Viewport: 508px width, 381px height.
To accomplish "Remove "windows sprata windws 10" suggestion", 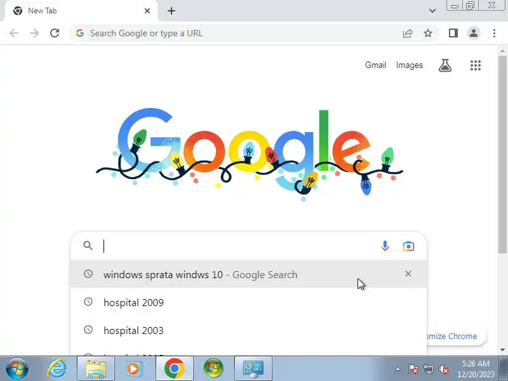I will pos(408,274).
